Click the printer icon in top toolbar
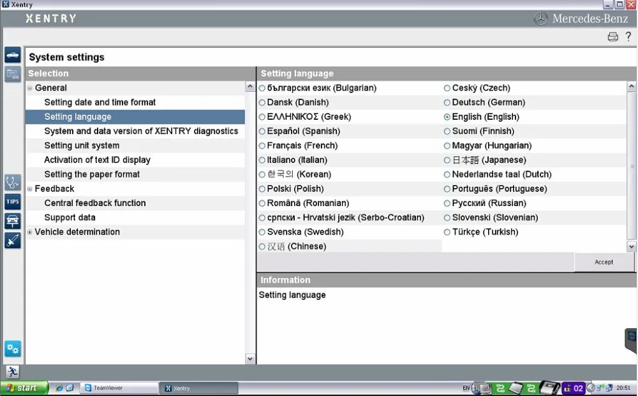This screenshot has height=396, width=638. (x=612, y=37)
